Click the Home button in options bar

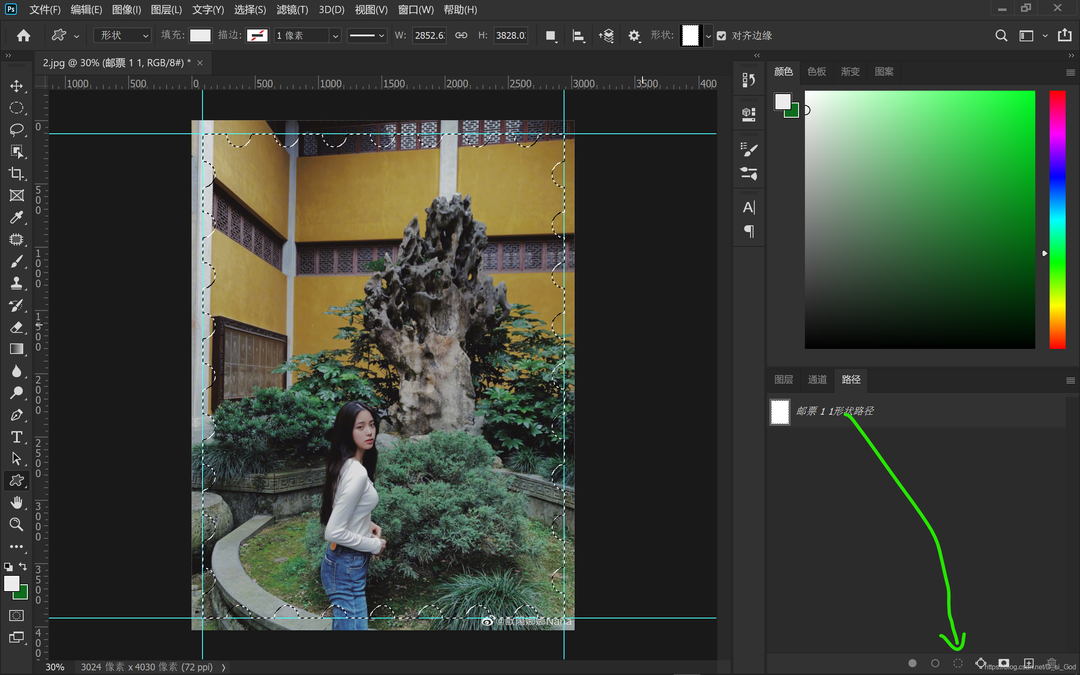[24, 35]
